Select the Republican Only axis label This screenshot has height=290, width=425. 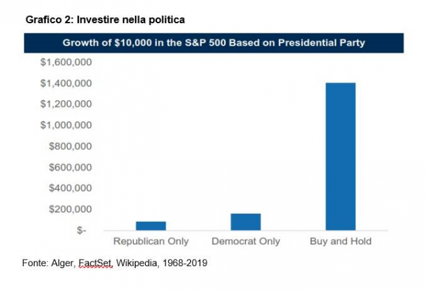[x=151, y=241]
